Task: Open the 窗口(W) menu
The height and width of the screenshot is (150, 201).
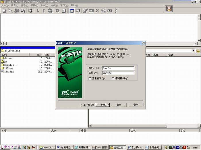Action: click(64, 5)
